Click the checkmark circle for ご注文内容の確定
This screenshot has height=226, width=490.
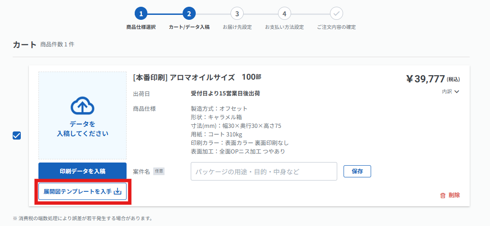coord(336,14)
